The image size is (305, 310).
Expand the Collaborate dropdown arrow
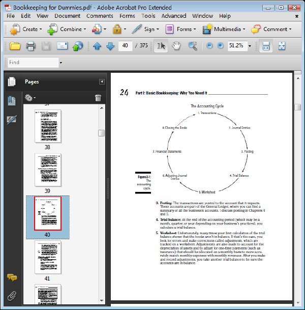[x=105, y=29]
